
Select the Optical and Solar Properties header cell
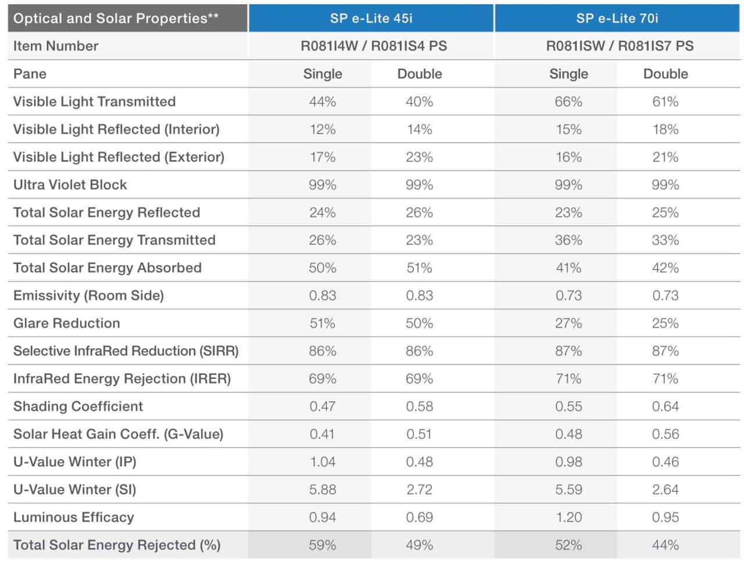[116, 18]
